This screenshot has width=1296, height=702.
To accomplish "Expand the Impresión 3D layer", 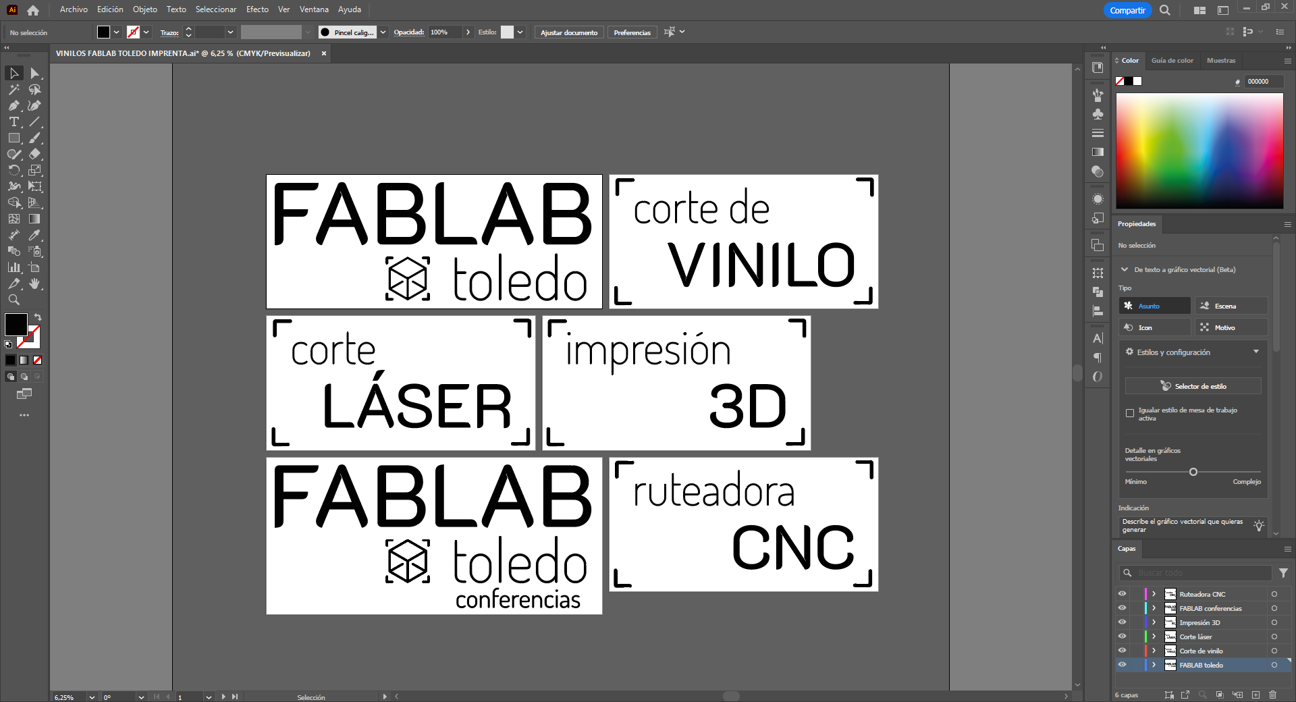I will [1154, 622].
